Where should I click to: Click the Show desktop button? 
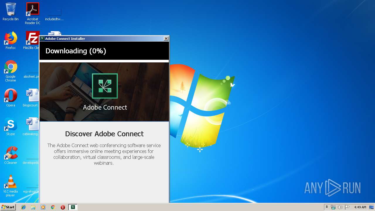click(372, 207)
